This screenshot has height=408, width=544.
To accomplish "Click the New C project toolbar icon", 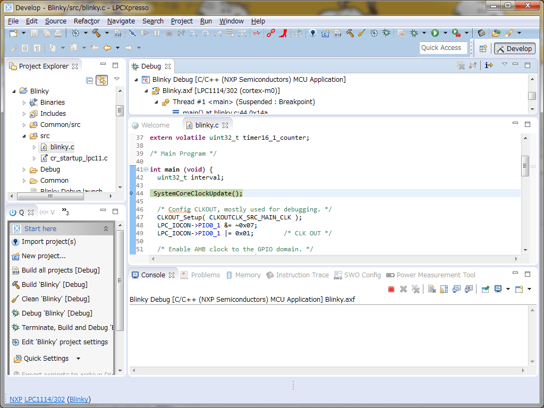I will [x=326, y=33].
